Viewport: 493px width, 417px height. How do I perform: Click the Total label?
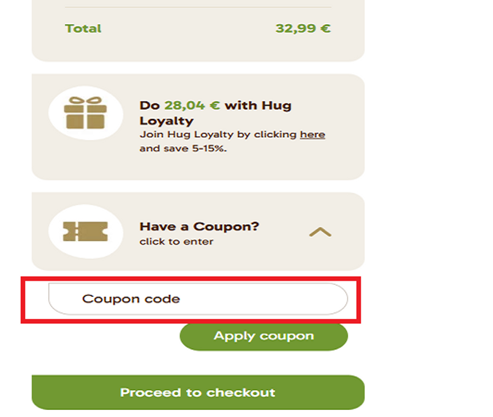pos(83,29)
